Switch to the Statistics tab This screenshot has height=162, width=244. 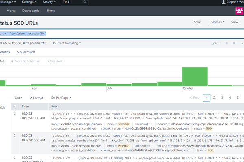[5, 52]
